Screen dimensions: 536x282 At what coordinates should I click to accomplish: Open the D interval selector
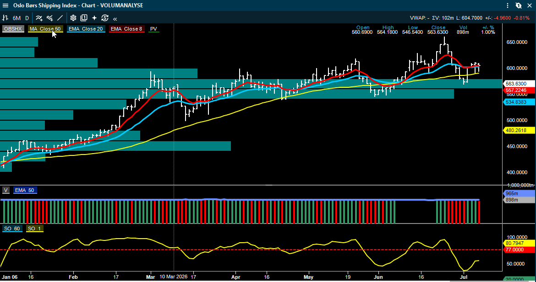point(27,18)
